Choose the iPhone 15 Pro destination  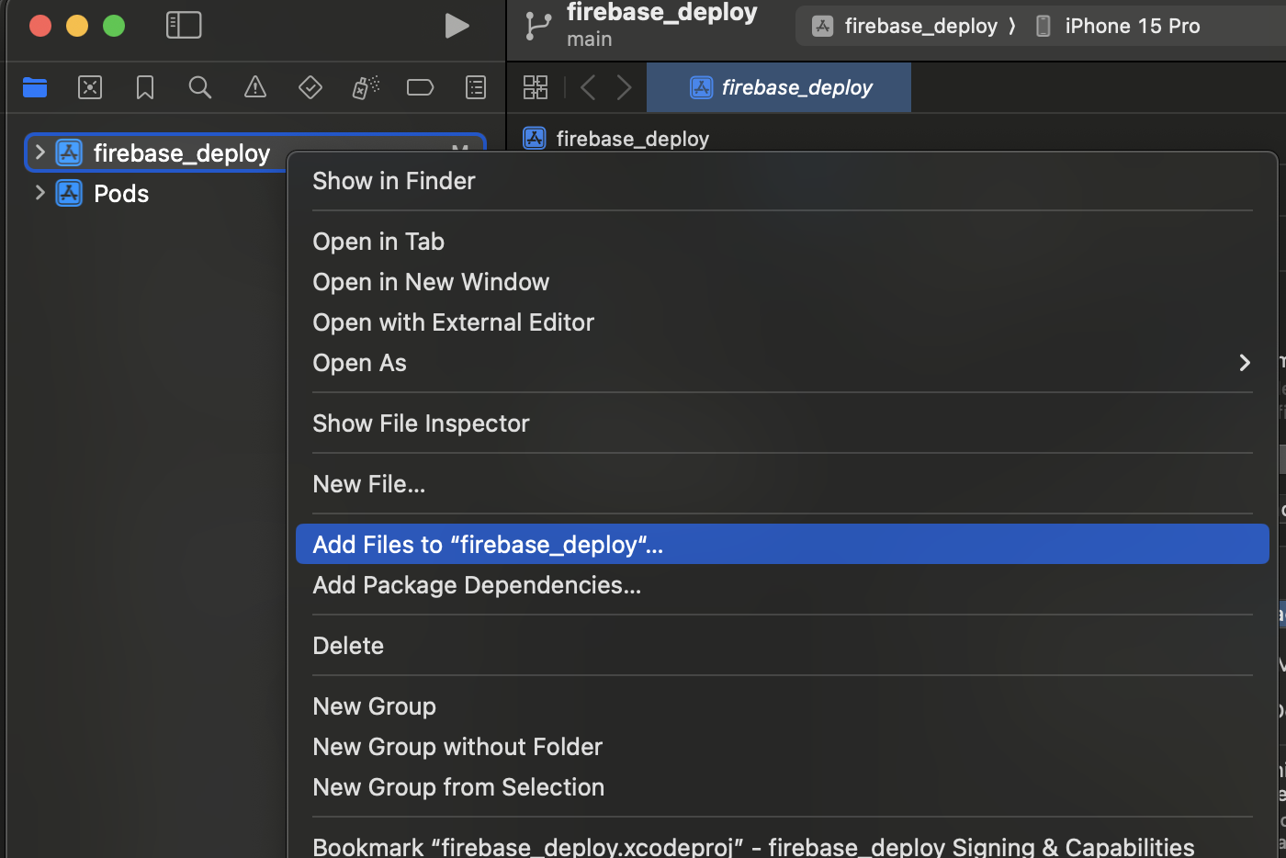click(x=1132, y=26)
